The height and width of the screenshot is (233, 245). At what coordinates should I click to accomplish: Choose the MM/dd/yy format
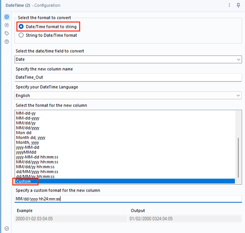point(125,123)
